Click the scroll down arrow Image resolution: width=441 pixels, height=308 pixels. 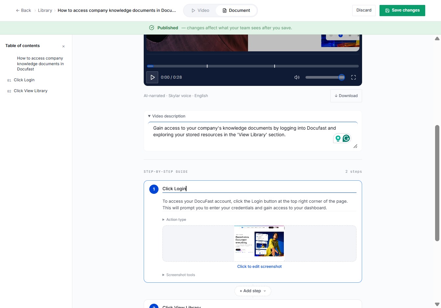pos(437,304)
